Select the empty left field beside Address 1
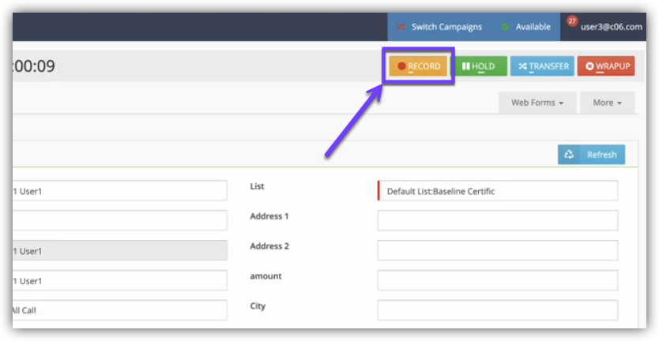The height and width of the screenshot is (341, 659). point(119,221)
